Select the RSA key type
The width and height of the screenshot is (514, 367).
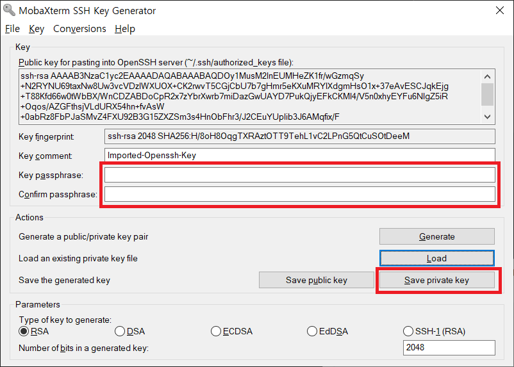pos(34,331)
